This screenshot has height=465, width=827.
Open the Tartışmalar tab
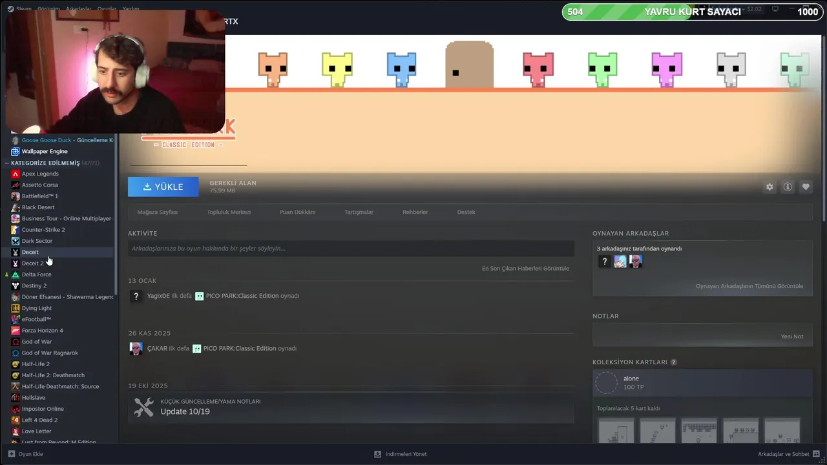coord(359,212)
